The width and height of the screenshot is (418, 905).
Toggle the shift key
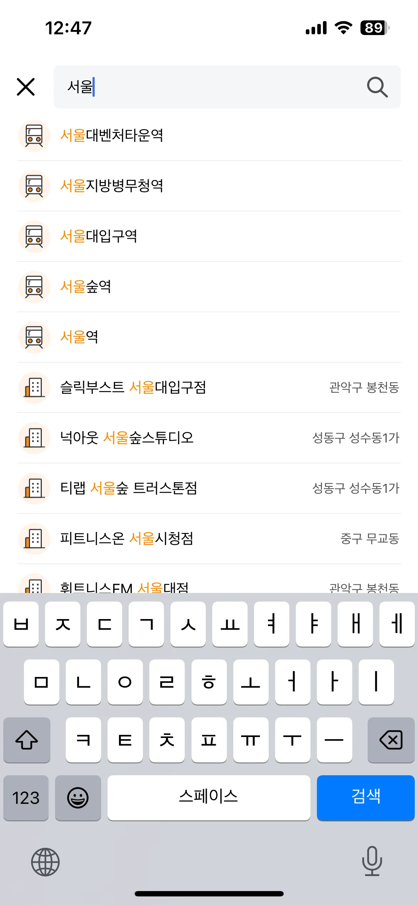click(x=27, y=740)
